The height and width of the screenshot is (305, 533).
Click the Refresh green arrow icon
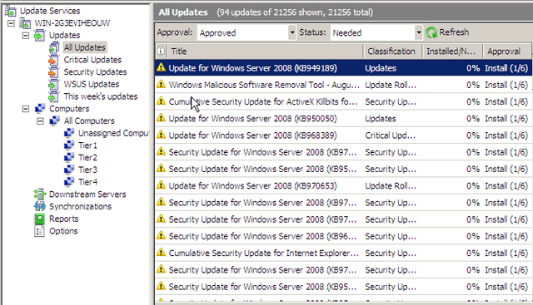coord(431,32)
